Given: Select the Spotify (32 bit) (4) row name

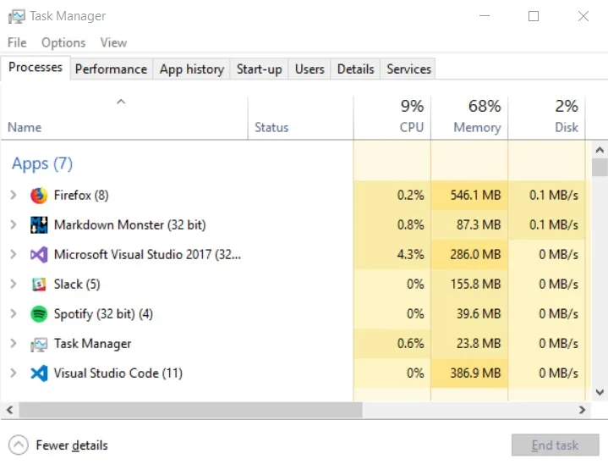Looking at the screenshot, I should [x=103, y=313].
